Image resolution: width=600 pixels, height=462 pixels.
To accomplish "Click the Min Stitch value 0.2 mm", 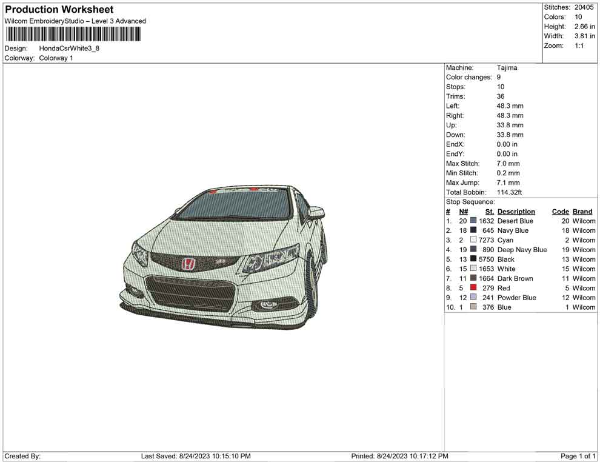I will [x=508, y=173].
